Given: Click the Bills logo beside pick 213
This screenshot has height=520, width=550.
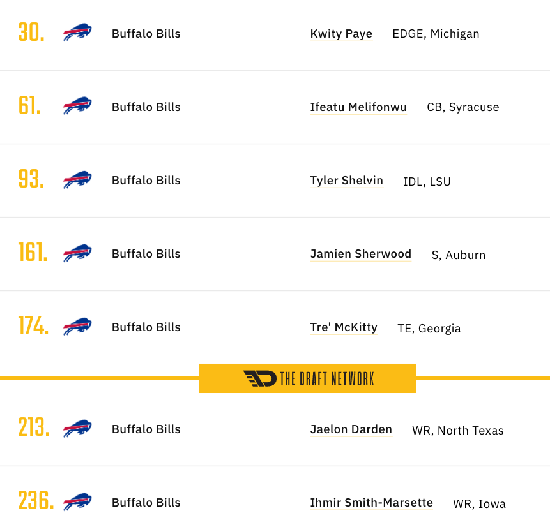Looking at the screenshot, I should (77, 428).
